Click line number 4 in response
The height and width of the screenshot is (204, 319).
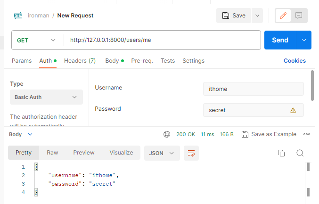click(23, 192)
